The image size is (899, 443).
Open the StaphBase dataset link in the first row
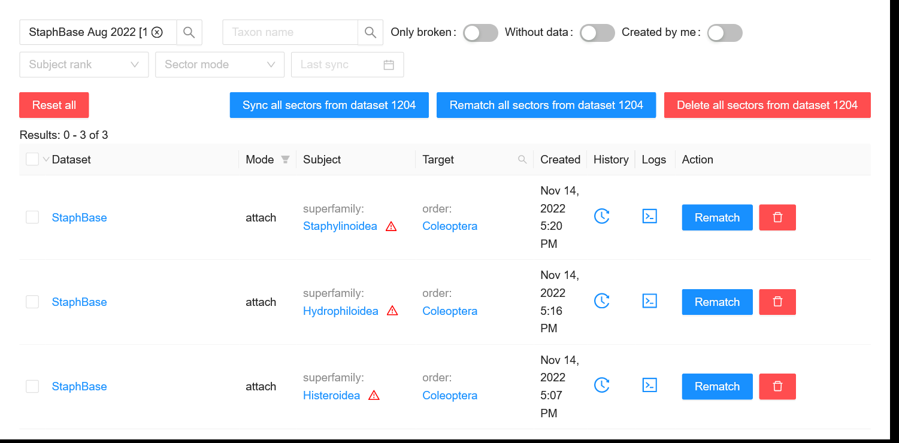tap(79, 217)
